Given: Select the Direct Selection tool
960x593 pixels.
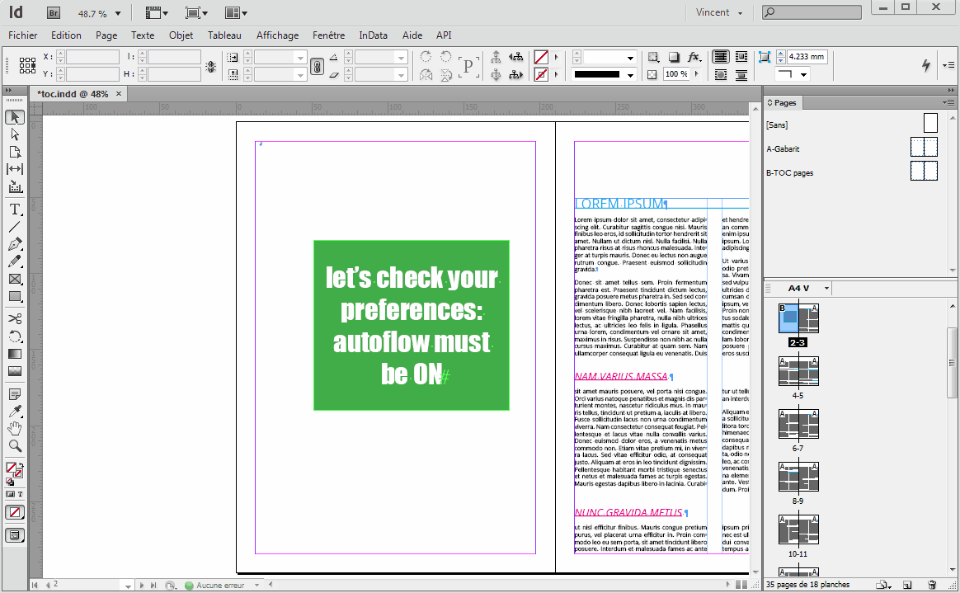Looking at the screenshot, I should coord(13,134).
